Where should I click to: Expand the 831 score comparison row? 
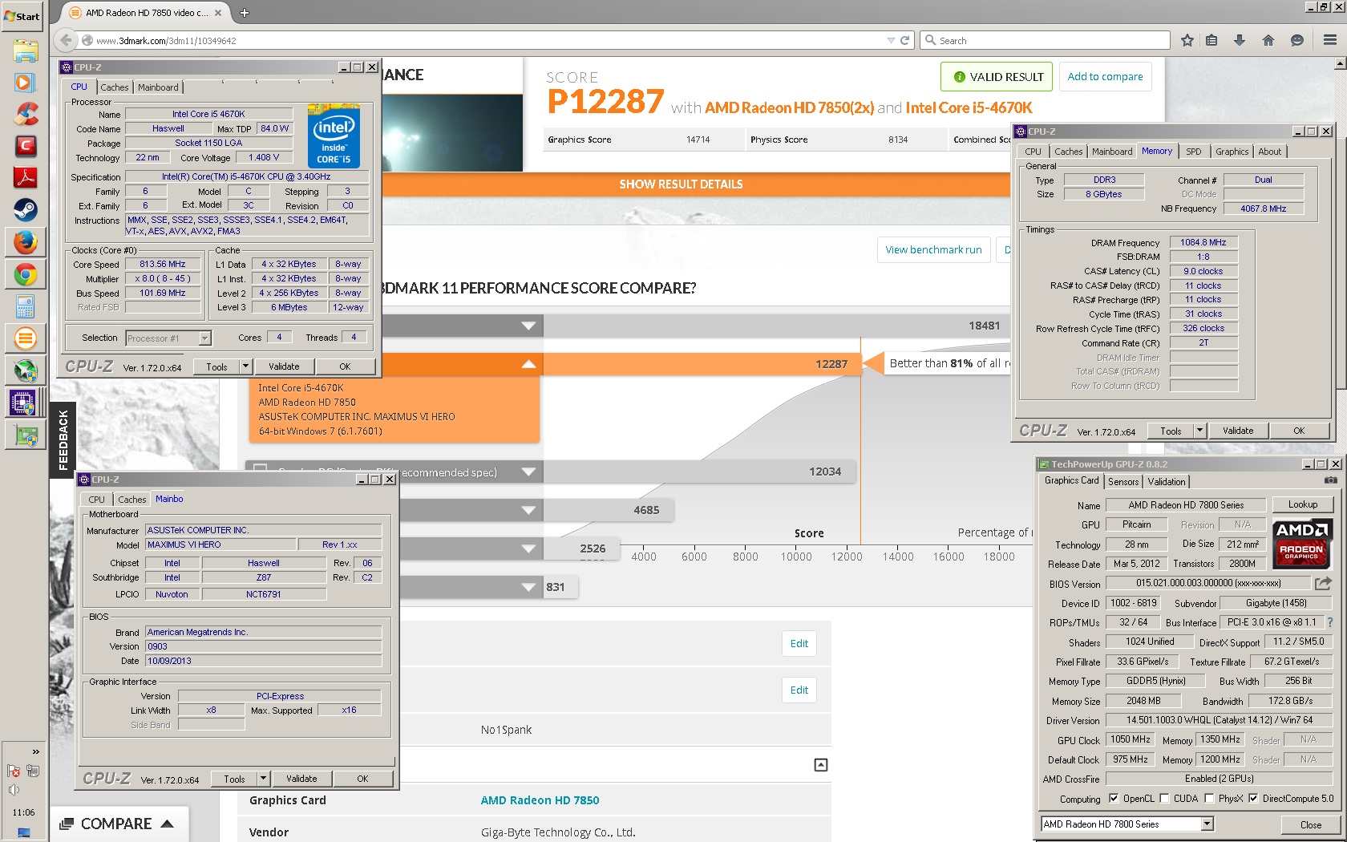[x=528, y=587]
